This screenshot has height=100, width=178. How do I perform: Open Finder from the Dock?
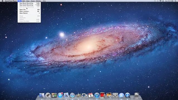click(42, 95)
